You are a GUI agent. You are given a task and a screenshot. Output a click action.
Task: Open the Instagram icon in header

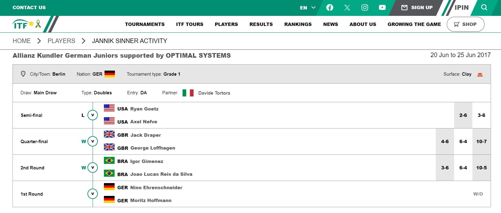click(365, 8)
